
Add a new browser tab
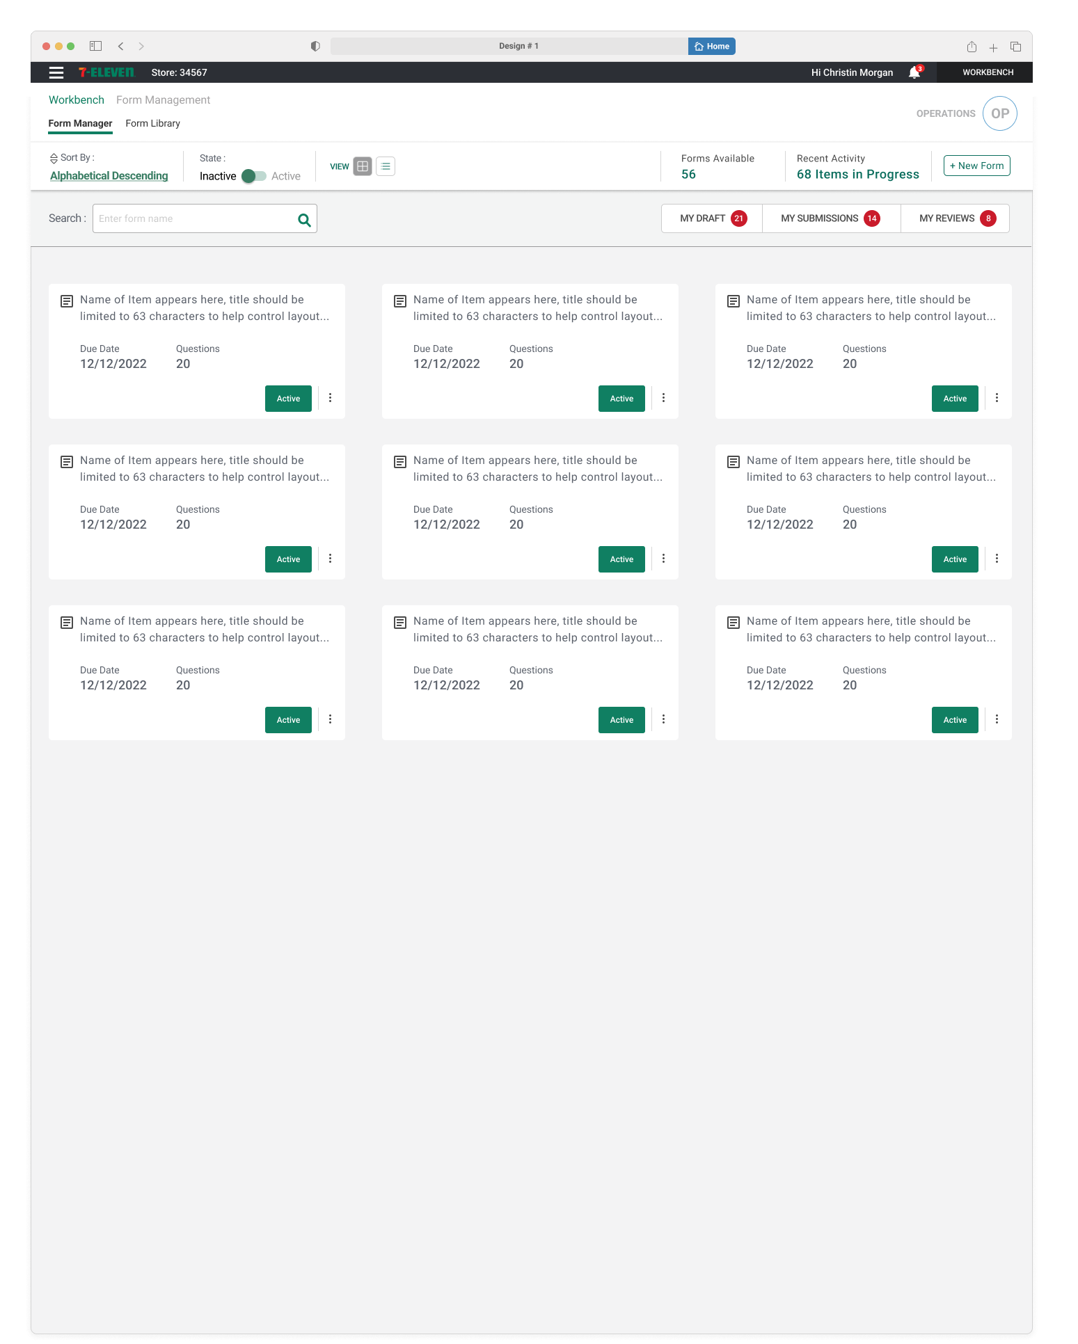click(x=994, y=47)
